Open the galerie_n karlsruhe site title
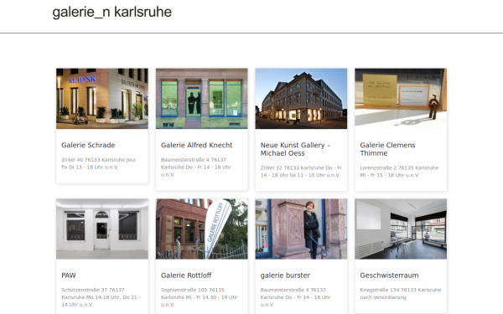Screen dimensions: 503x314 (x=112, y=13)
